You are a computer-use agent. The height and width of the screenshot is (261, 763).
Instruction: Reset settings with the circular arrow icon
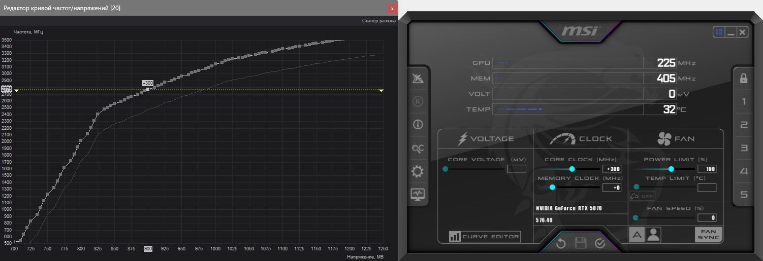[x=561, y=243]
